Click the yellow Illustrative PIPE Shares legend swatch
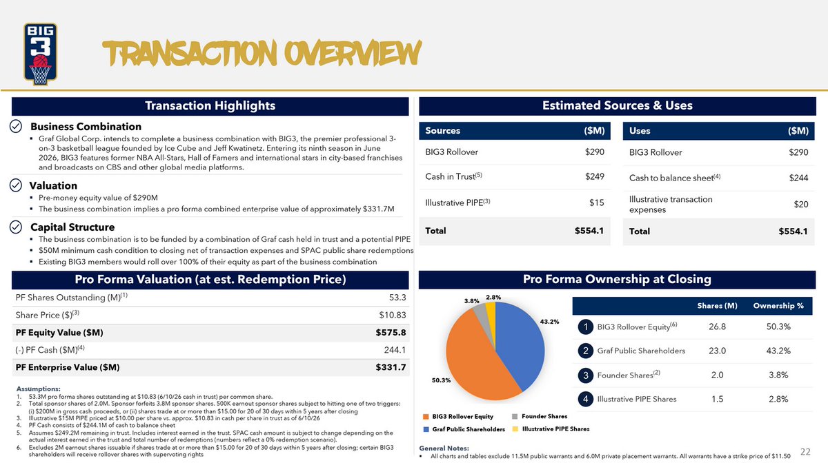 tap(515, 428)
